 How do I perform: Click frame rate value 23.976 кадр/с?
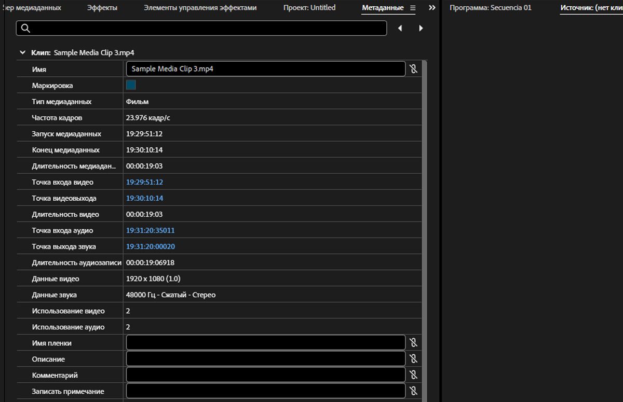148,118
